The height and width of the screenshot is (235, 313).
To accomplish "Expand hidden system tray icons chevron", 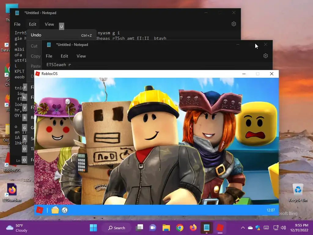I will pyautogui.click(x=243, y=228).
